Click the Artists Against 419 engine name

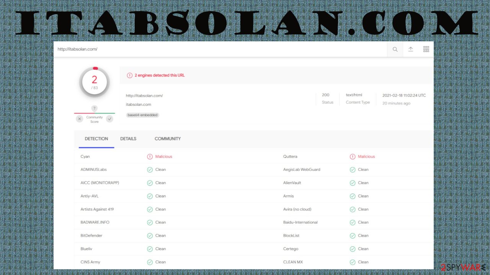[x=97, y=209]
